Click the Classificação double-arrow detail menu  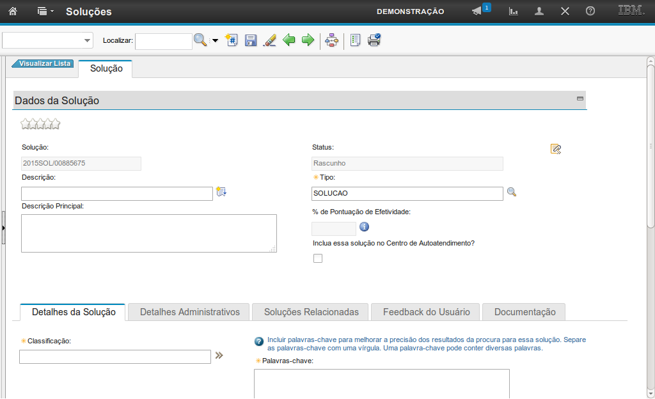tap(219, 356)
